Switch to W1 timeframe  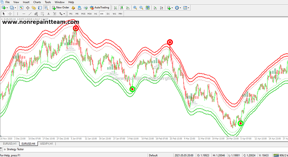click(x=114, y=14)
